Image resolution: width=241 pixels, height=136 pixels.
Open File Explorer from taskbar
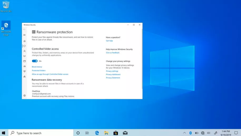(106, 133)
